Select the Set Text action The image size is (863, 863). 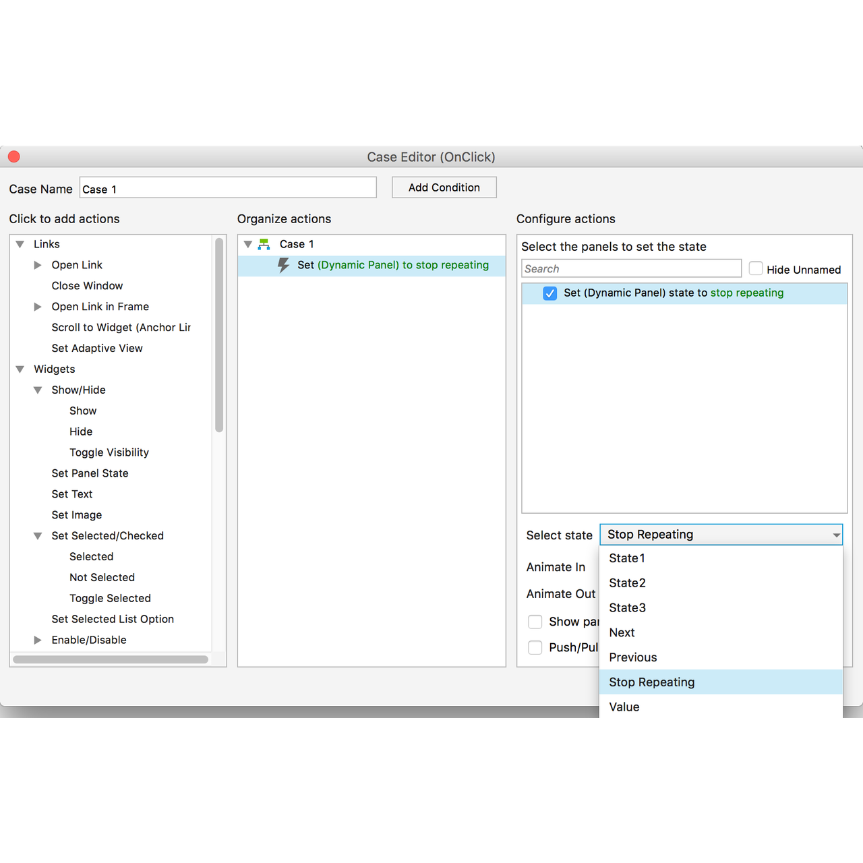click(x=72, y=494)
